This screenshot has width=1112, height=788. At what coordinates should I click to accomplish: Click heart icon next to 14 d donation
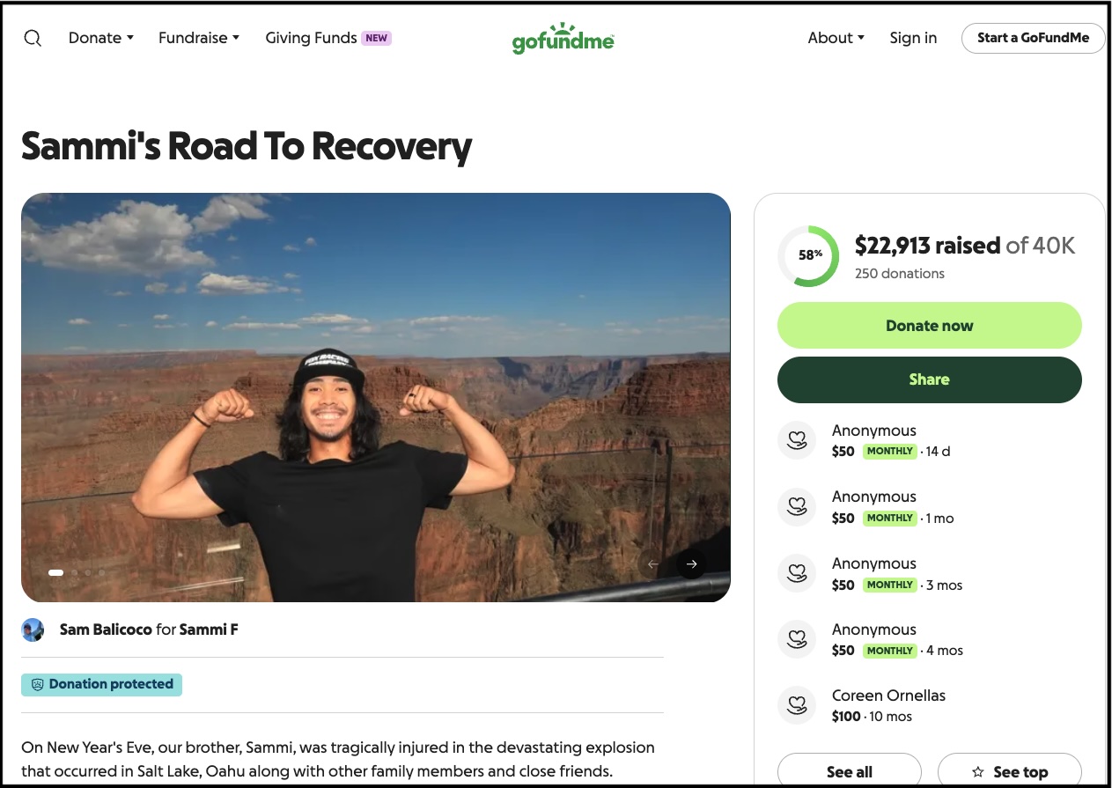pos(798,440)
